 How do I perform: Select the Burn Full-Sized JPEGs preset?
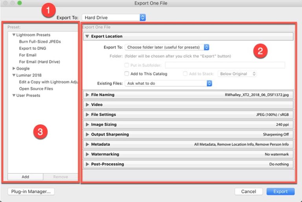tap(40, 42)
